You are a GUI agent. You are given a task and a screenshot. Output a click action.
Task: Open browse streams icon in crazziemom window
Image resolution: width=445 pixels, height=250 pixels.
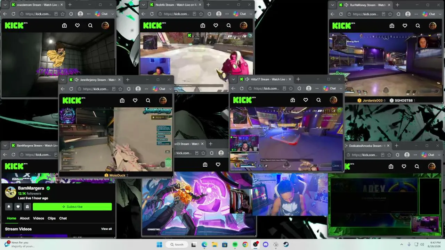click(64, 25)
